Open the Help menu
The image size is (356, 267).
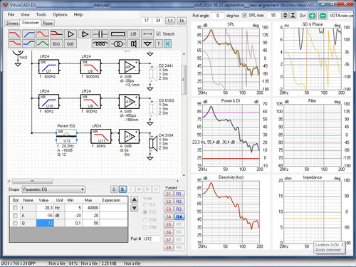coord(78,14)
